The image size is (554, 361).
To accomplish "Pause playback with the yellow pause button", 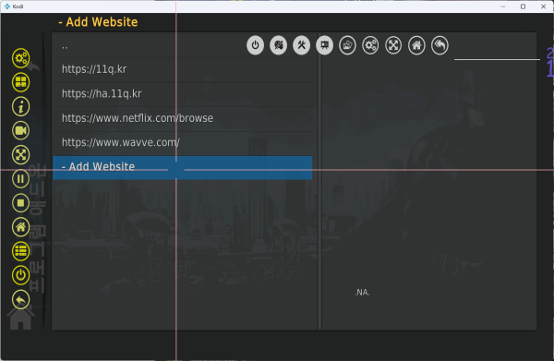I will pyautogui.click(x=21, y=179).
